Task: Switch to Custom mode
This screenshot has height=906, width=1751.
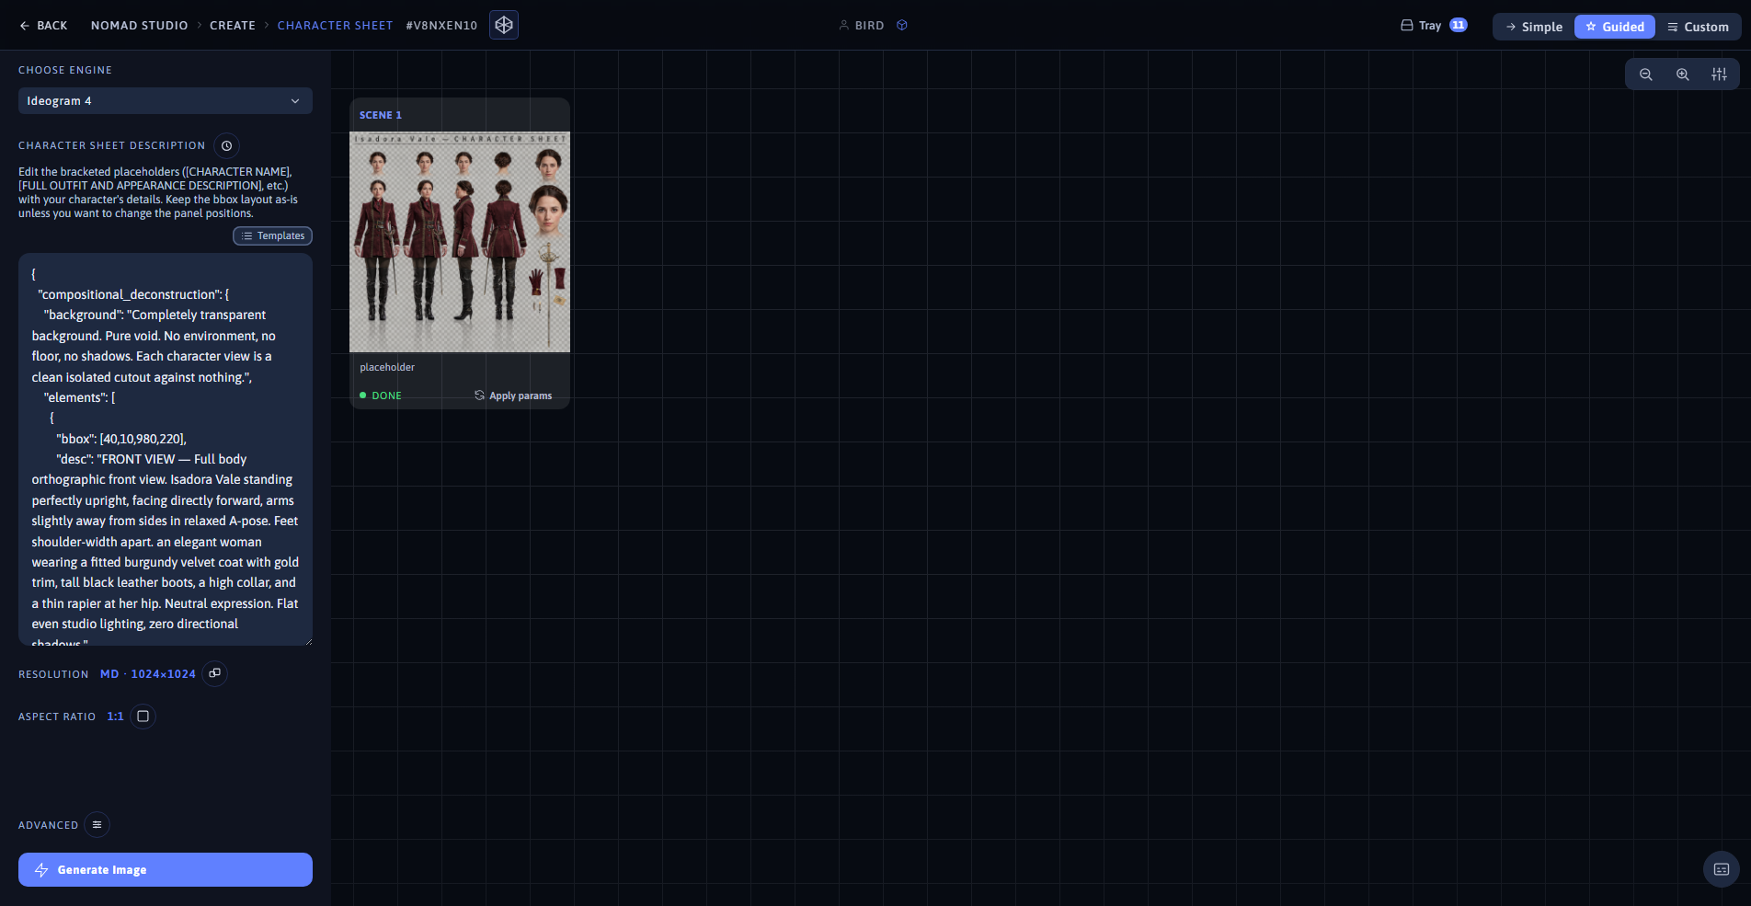Action: (x=1698, y=27)
